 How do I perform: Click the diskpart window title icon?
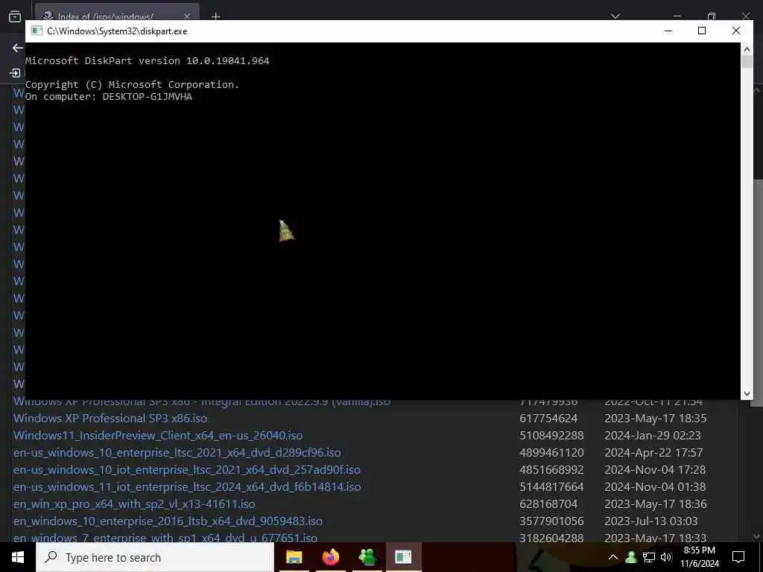coord(37,31)
